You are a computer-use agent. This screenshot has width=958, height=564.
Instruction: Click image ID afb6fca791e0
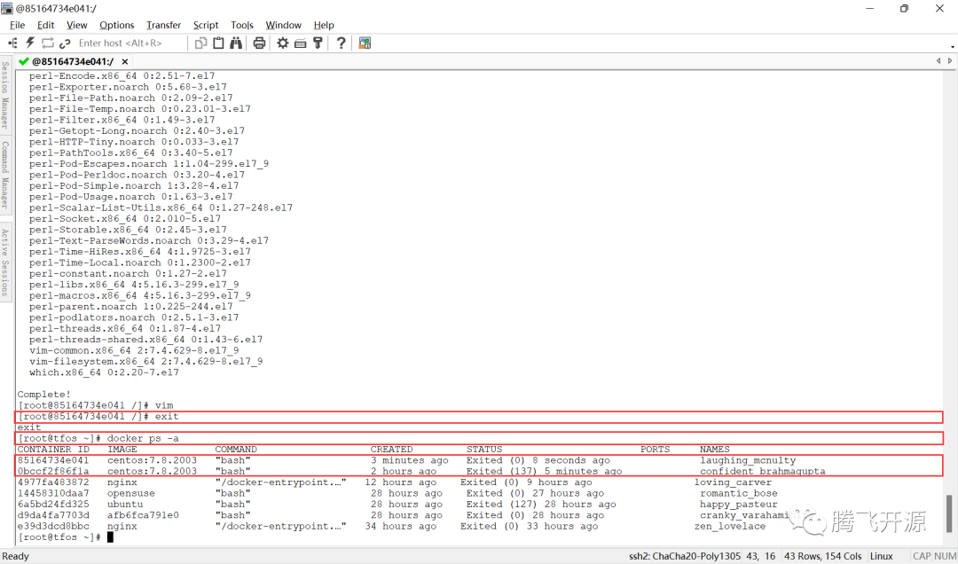[x=143, y=515]
